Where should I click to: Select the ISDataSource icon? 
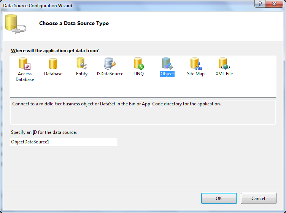110,64
